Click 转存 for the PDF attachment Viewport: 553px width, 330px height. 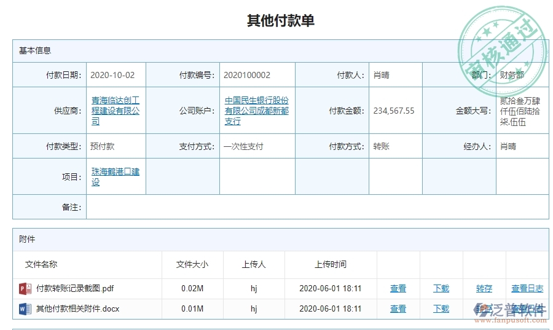pos(484,288)
